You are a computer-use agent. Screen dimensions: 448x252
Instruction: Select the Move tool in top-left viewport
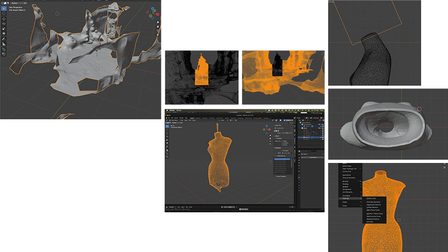click(4, 20)
